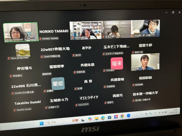Click muted mic icon beside small 西原巧 label

click(105, 103)
